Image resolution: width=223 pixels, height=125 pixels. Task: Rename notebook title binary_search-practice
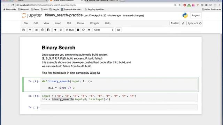[64, 15]
